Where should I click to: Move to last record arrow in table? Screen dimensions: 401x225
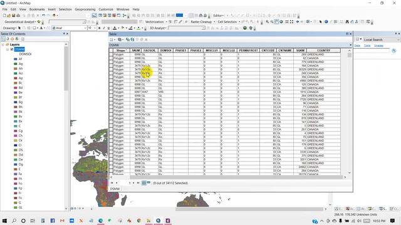(138, 182)
